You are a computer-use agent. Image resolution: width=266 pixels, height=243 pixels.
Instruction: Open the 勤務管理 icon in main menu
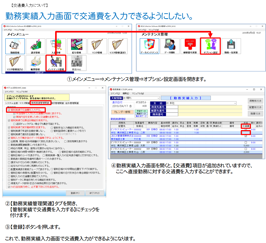click(15, 46)
